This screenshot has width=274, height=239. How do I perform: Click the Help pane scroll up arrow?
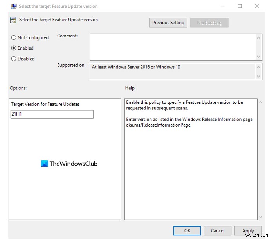261,102
